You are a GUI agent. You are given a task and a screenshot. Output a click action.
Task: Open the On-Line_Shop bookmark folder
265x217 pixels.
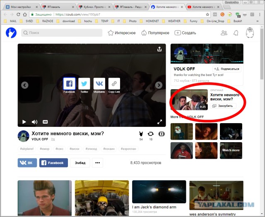coord(212,21)
